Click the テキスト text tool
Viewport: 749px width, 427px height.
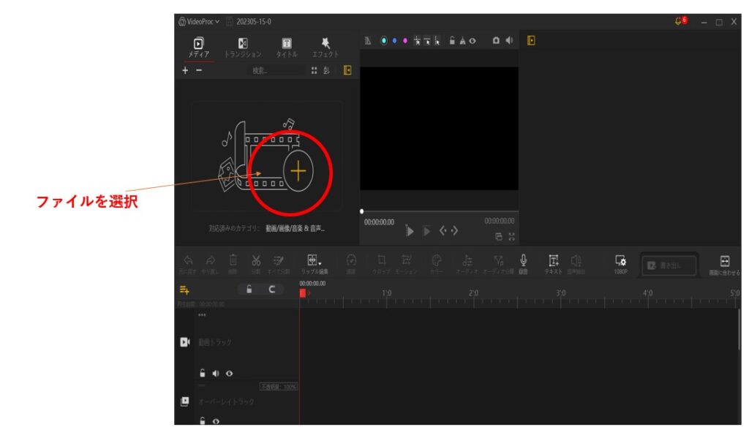553,264
